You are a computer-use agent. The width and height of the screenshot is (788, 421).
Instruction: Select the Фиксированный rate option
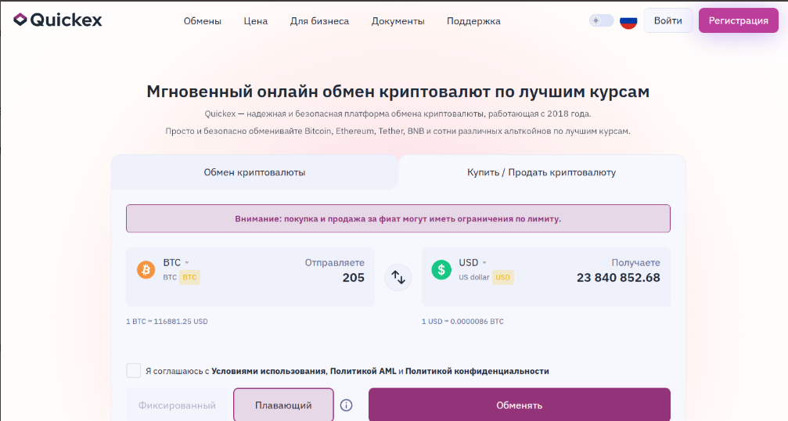[x=177, y=405]
